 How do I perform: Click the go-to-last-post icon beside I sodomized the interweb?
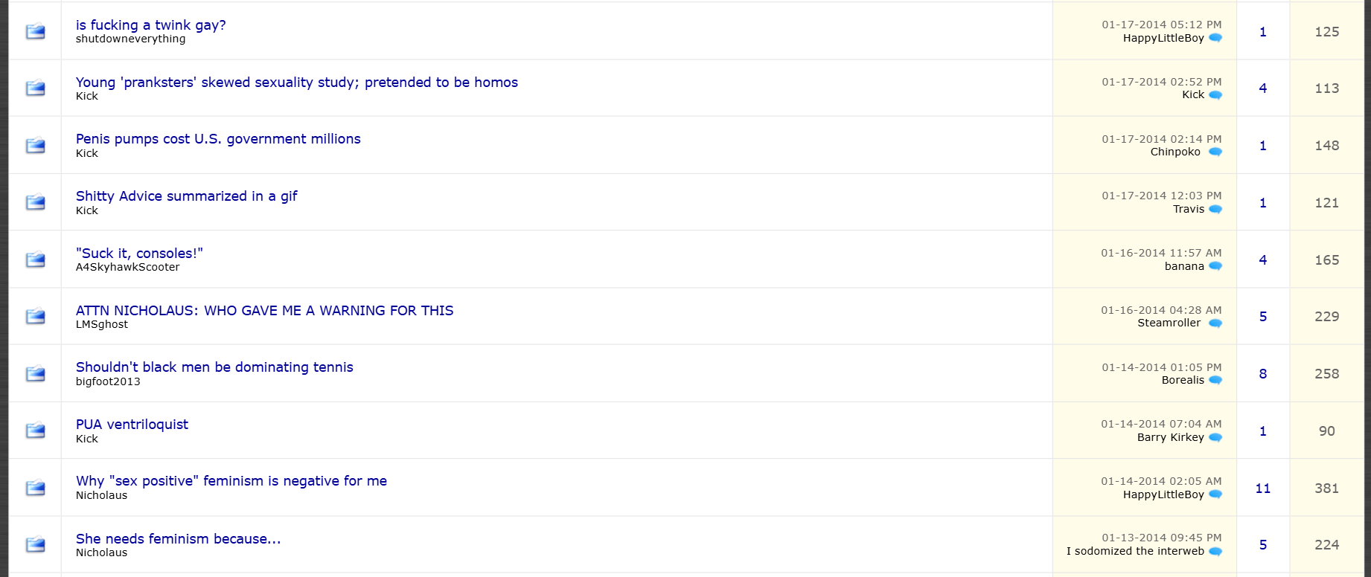tap(1215, 552)
